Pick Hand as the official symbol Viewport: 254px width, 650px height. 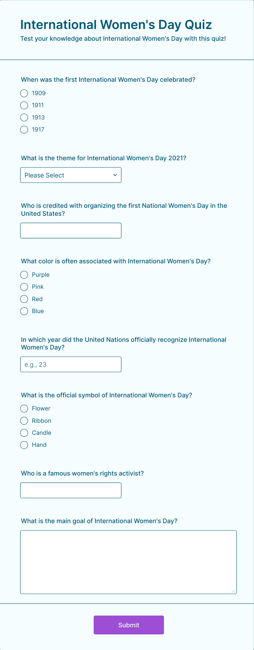tap(24, 445)
